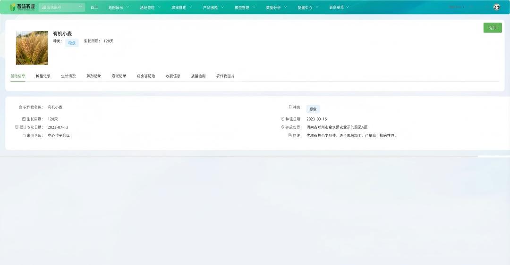Viewport: 510px width, 265px height.
Task: Click the clock icon beside 种植日期
Action: [x=282, y=119]
